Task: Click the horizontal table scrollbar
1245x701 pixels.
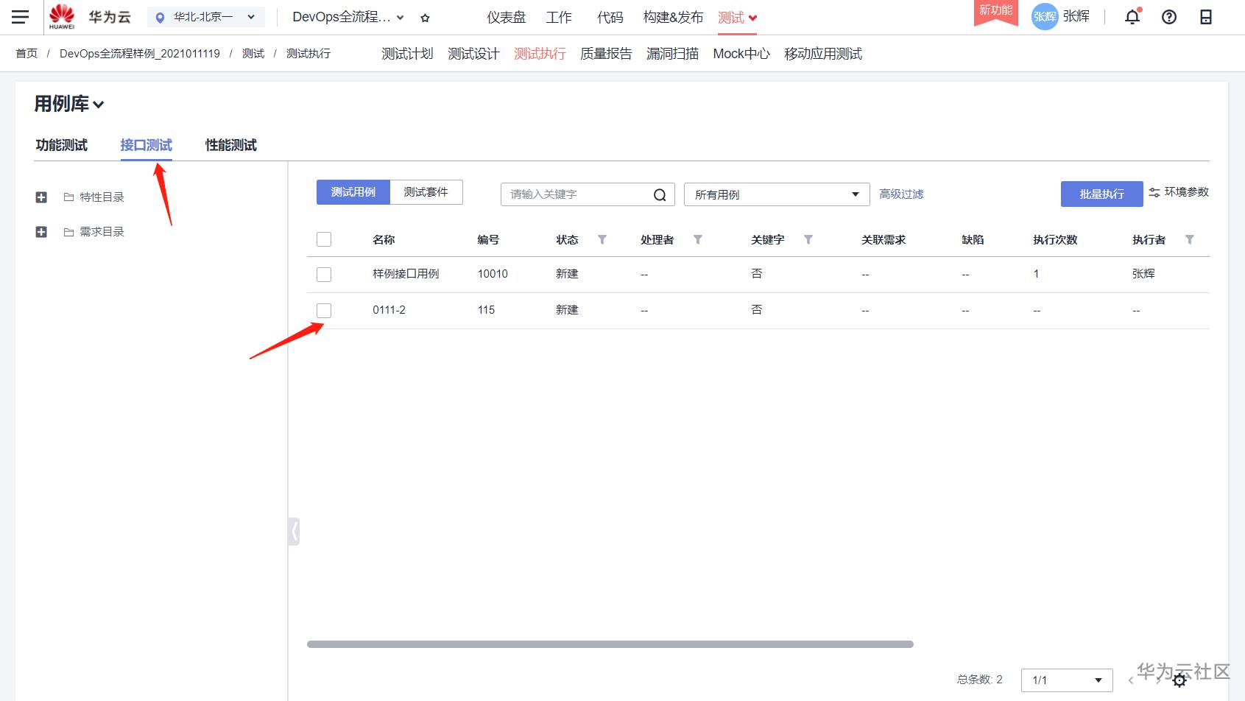Action: coord(610,644)
